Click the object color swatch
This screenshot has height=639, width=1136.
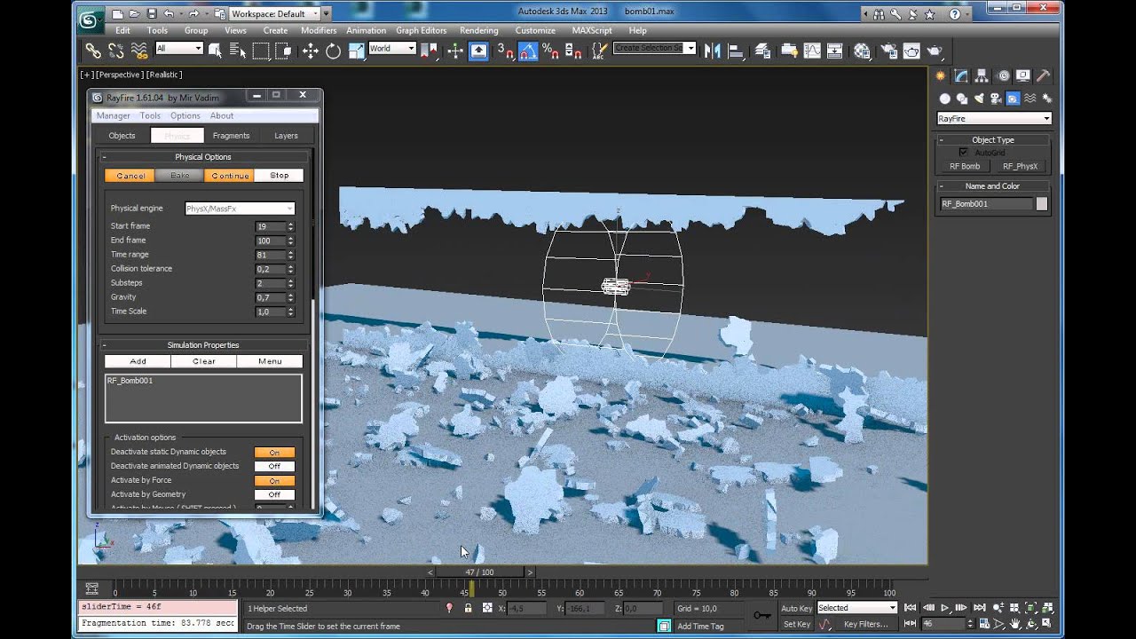tap(1042, 204)
